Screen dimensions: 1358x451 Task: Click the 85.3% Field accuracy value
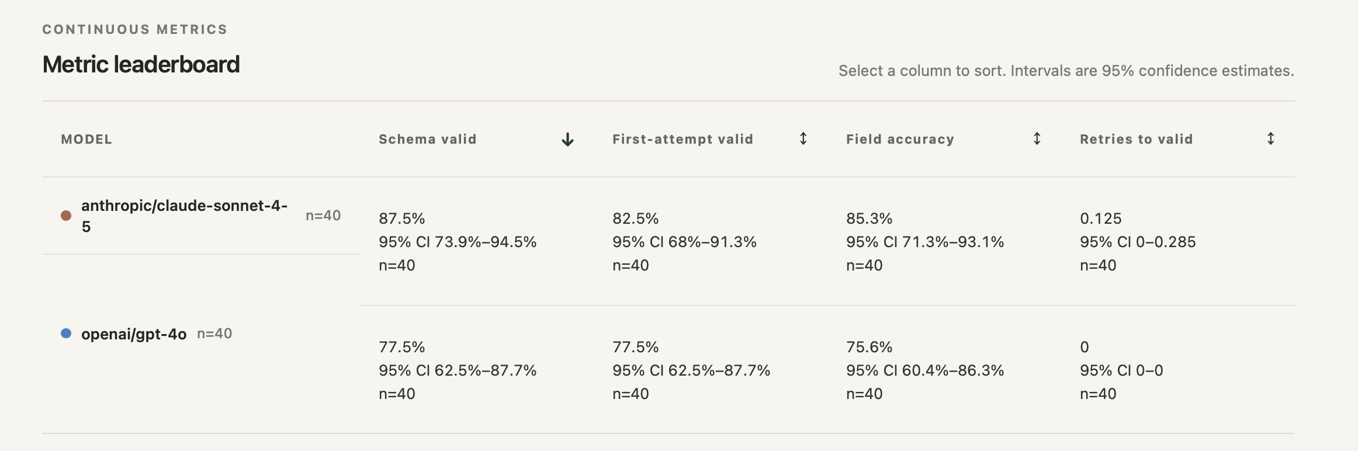[x=869, y=218]
